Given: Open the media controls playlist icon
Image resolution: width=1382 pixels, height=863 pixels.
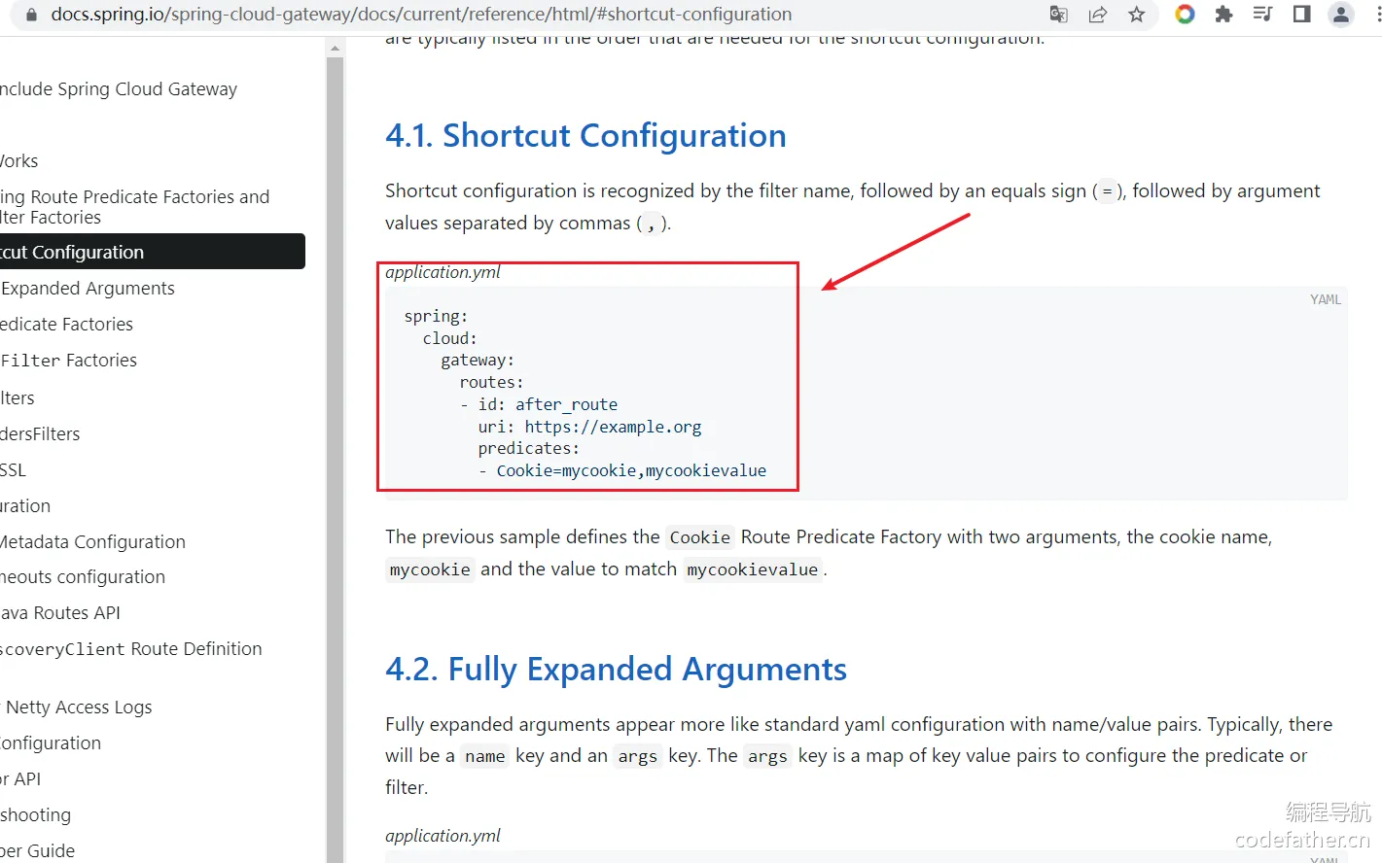Looking at the screenshot, I should [x=1262, y=15].
